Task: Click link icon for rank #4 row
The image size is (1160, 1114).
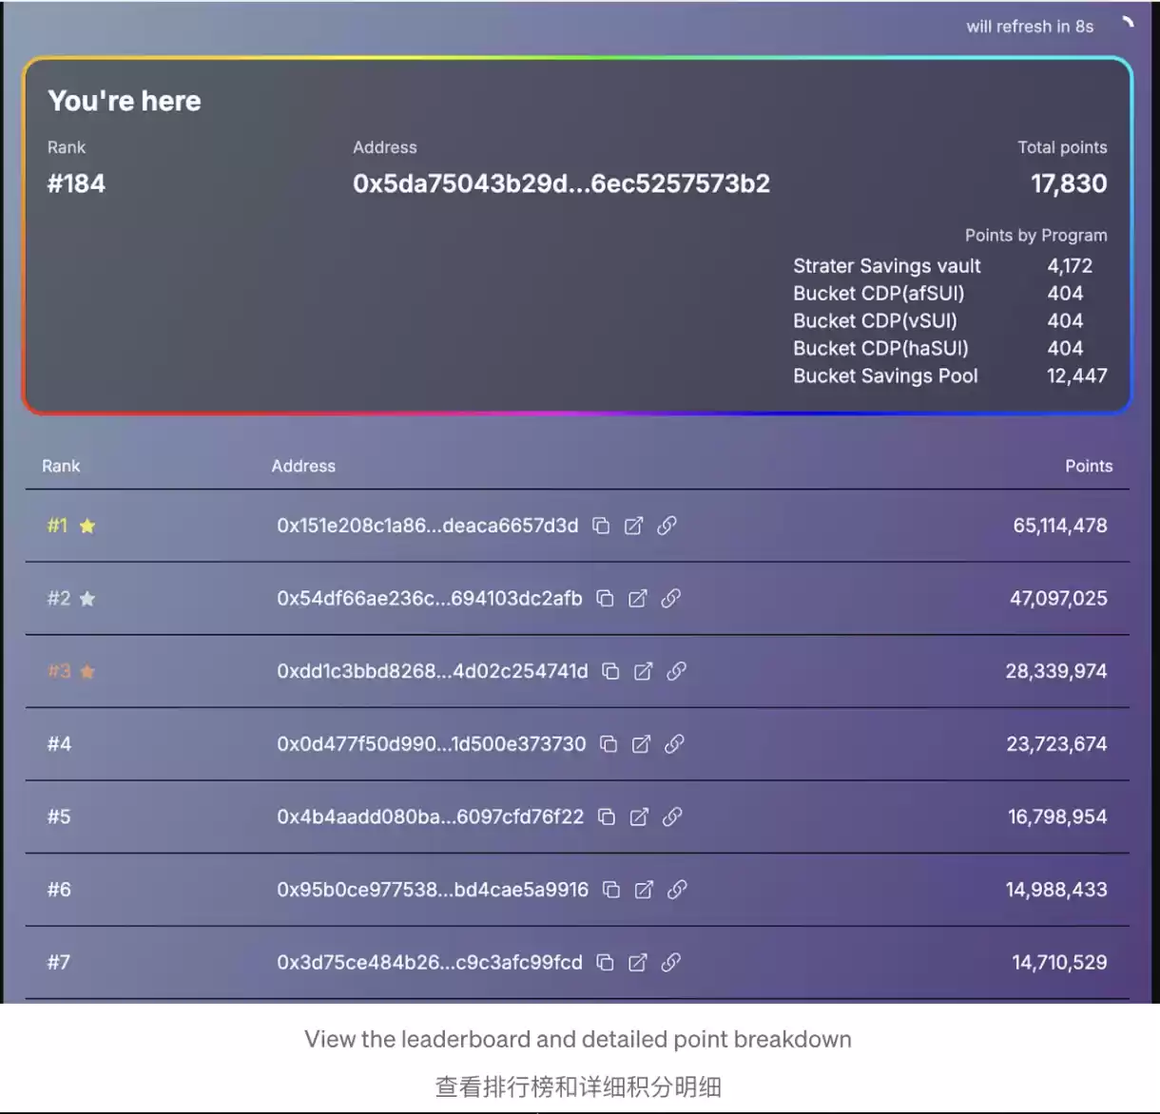Action: (674, 744)
